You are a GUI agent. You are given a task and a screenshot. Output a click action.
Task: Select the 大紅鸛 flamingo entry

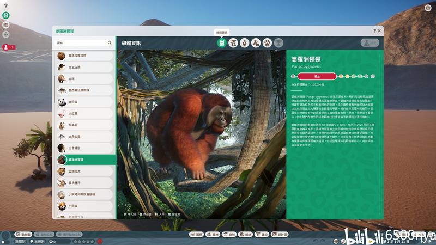pyautogui.click(x=84, y=113)
